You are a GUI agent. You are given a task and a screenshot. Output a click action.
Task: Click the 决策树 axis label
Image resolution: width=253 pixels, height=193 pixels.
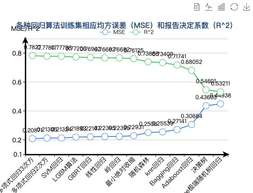point(199,165)
